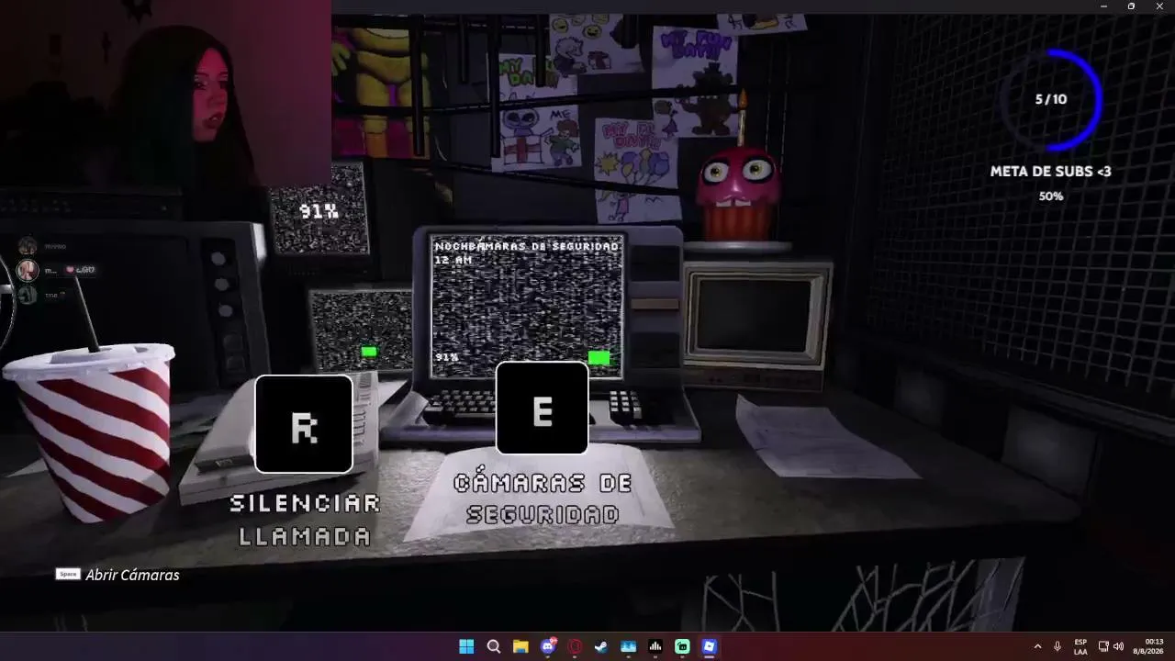
Task: Open the Roblox icon in taskbar
Action: (709, 646)
